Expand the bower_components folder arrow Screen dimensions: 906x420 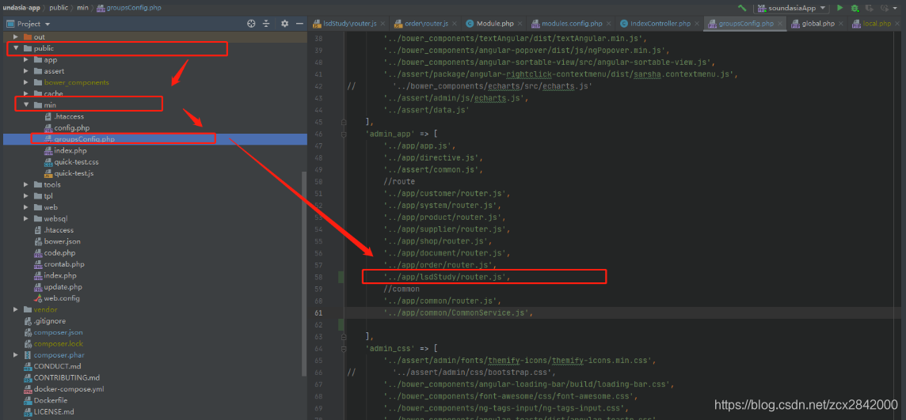coord(26,82)
